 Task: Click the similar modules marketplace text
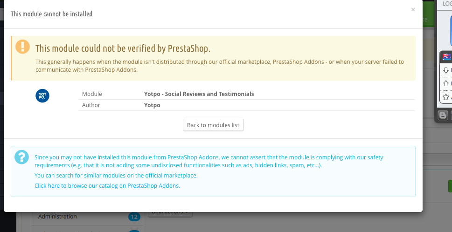116,175
